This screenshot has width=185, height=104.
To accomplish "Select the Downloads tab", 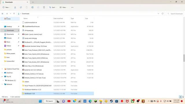I will (15, 2).
